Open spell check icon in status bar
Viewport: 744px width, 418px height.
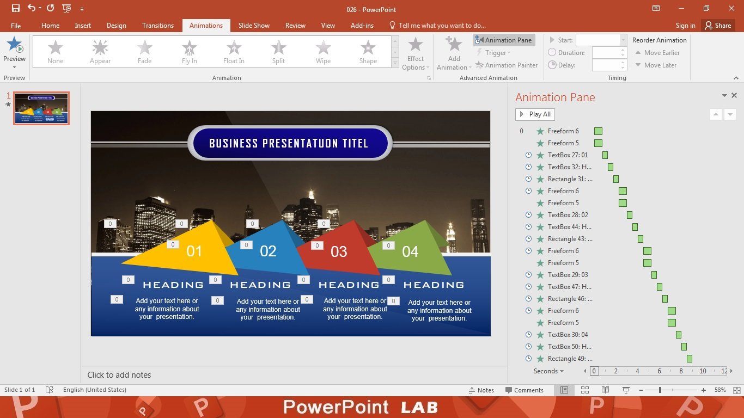pos(50,390)
